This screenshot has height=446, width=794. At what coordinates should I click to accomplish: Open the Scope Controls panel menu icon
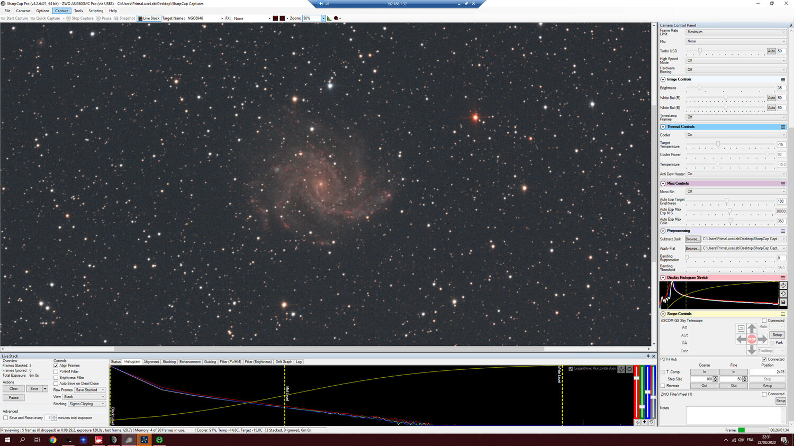coord(783,314)
